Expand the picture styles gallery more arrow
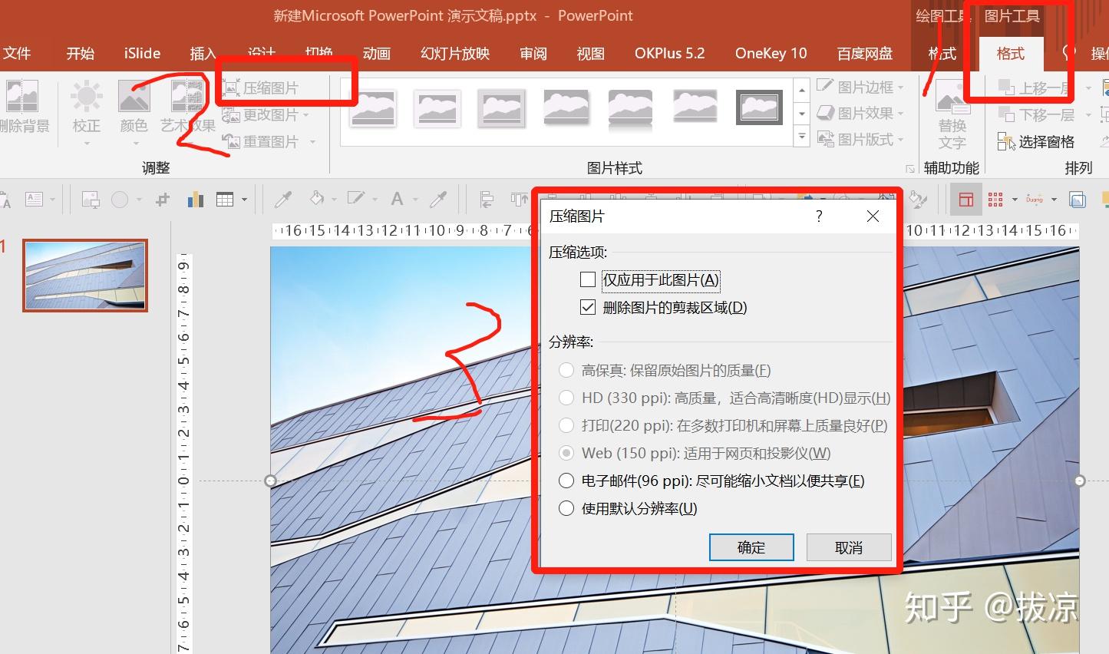The height and width of the screenshot is (654, 1109). (801, 137)
